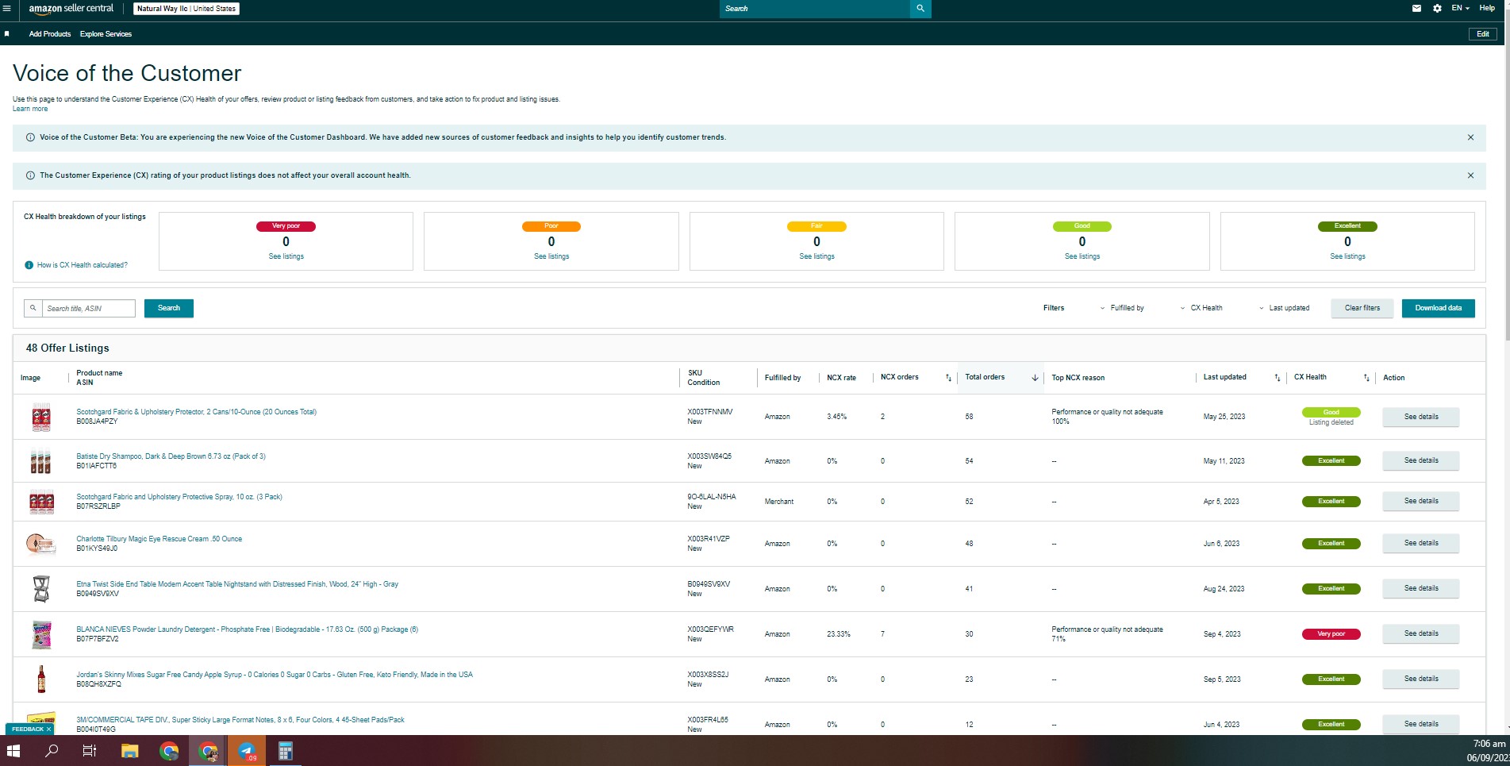Toggle the Total orders sort arrow

coord(1035,378)
